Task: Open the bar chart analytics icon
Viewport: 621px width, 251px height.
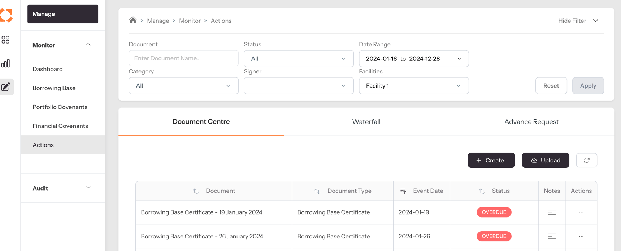Action: point(5,63)
